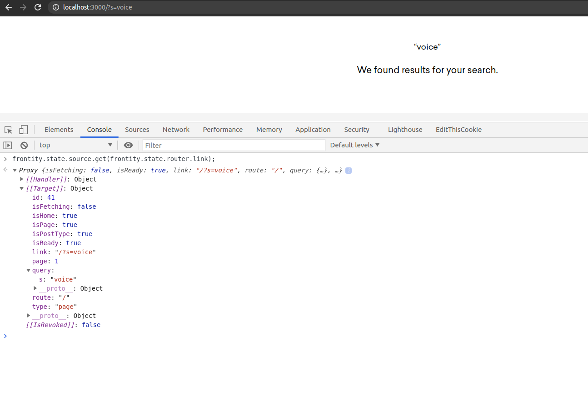Activate the inspect element picker icon
The image size is (588, 393).
click(x=8, y=130)
